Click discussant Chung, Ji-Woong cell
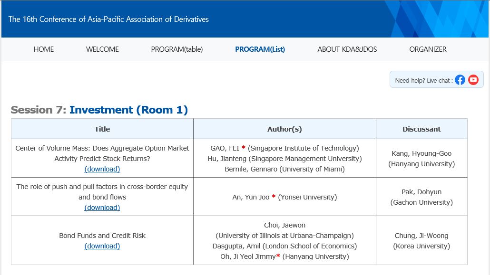 [421, 241]
